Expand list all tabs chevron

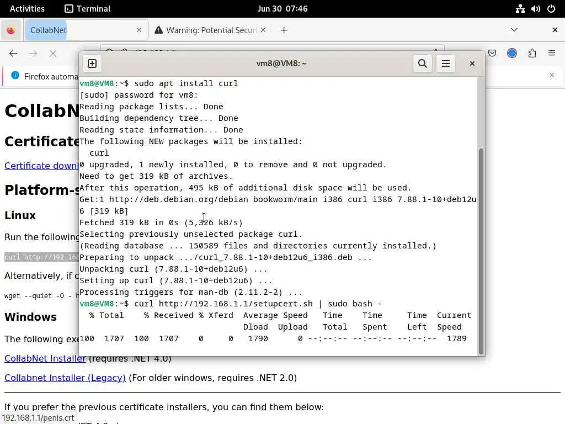pos(514,30)
